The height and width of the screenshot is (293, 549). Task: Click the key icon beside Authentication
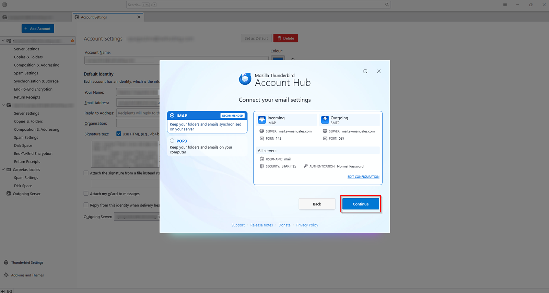[305, 166]
